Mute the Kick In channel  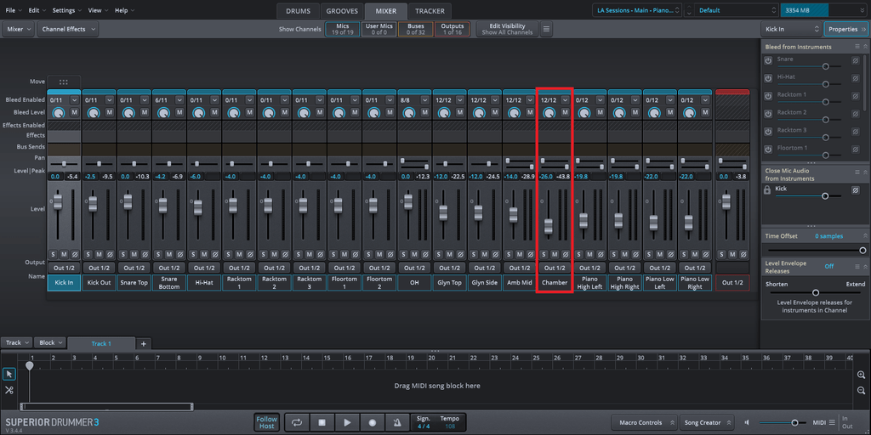click(64, 254)
